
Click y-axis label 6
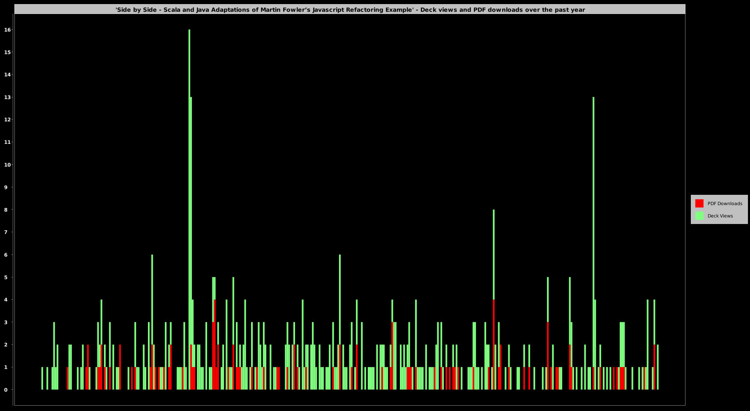(x=6, y=255)
